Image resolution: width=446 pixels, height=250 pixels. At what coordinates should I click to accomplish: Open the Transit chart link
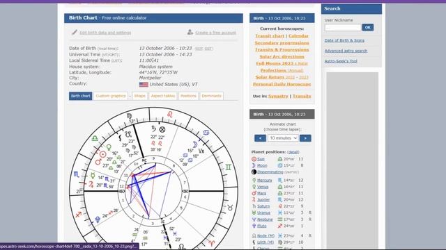coord(270,36)
